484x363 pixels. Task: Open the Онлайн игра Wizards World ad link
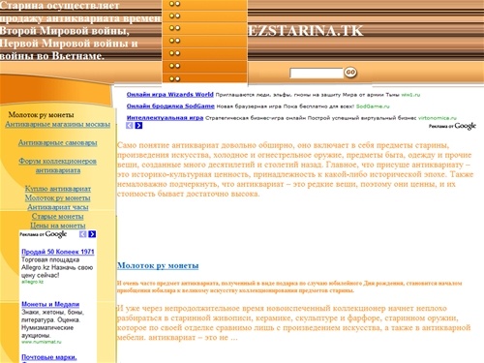[169, 95]
